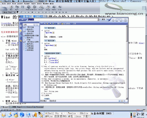Click the scroll down arrow of dictionary results
Viewport: 147px width, 118px height.
[127, 98]
